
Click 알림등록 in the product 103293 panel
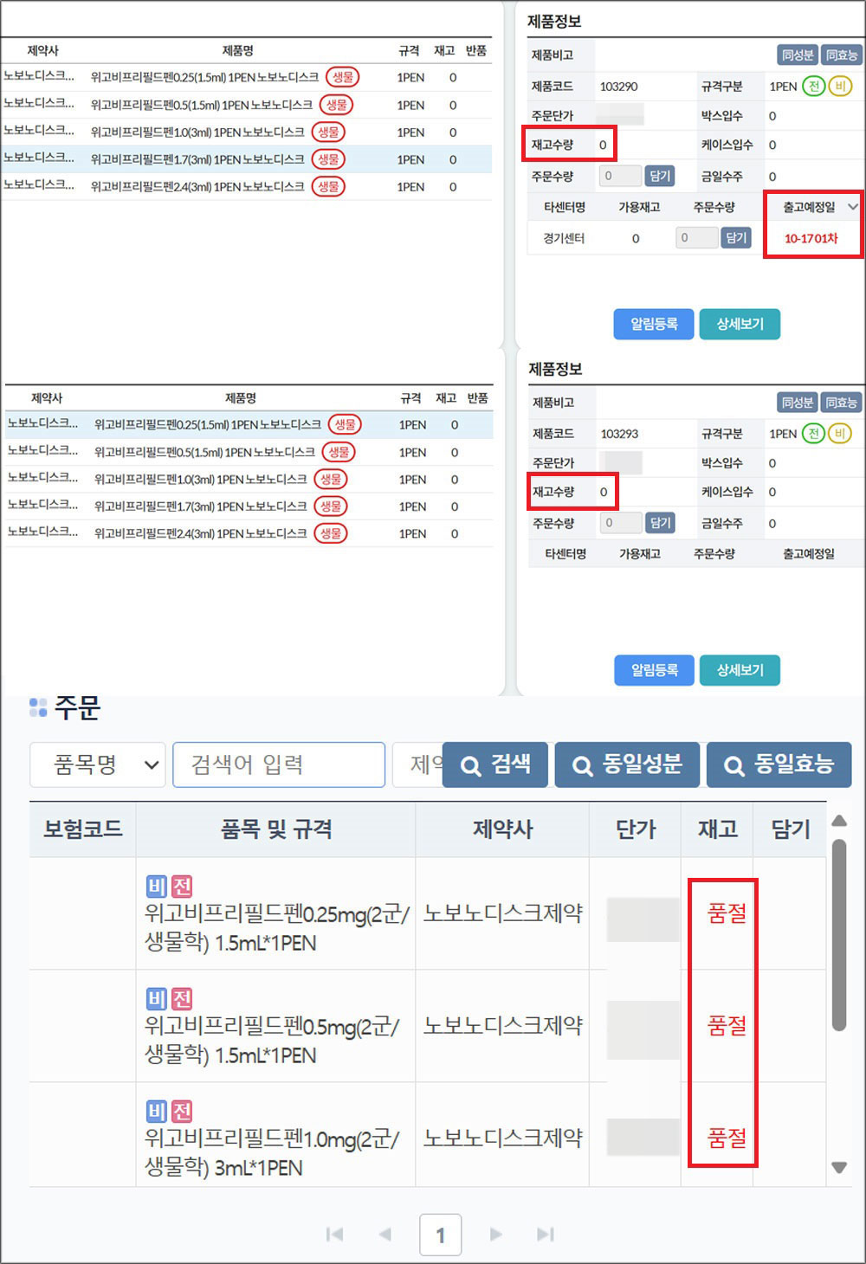pos(654,670)
